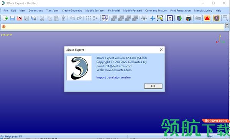Click the Copyright 1998-2020 DeskArtes Oy text
The height and width of the screenshot is (139, 230).
click(122, 62)
